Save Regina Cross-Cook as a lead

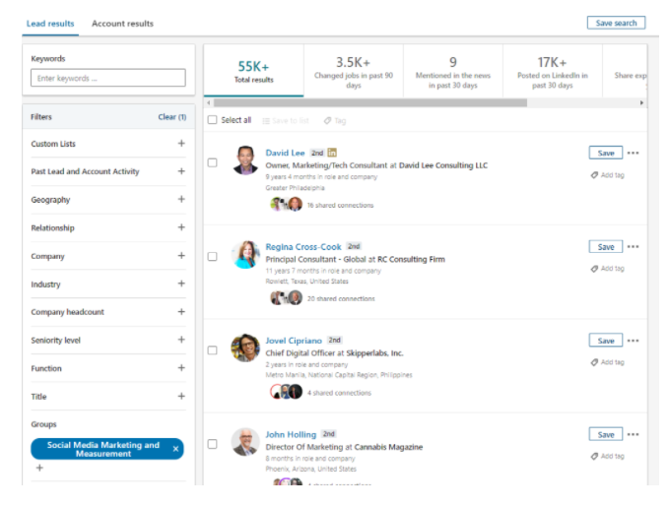point(606,246)
